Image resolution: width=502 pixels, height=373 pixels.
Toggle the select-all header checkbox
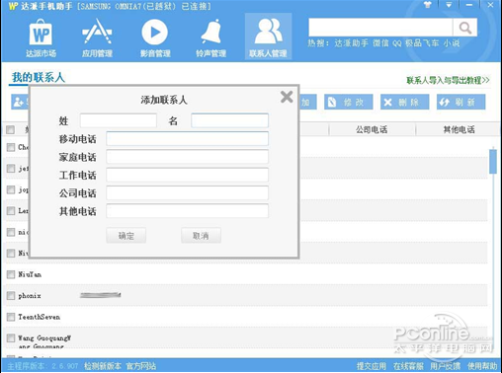[11, 129]
